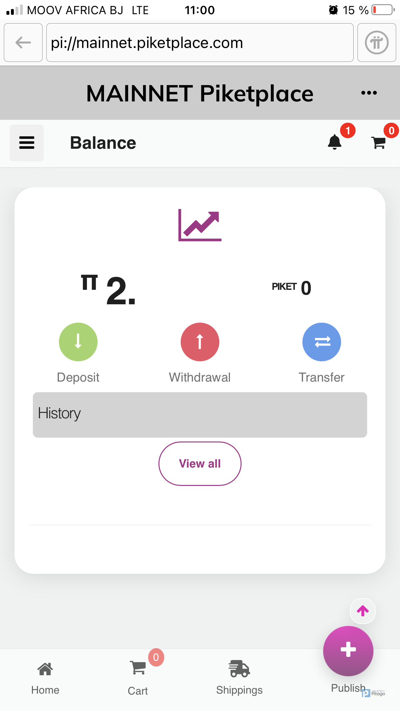
Task: Open the three-dots more options menu
Action: (x=369, y=93)
